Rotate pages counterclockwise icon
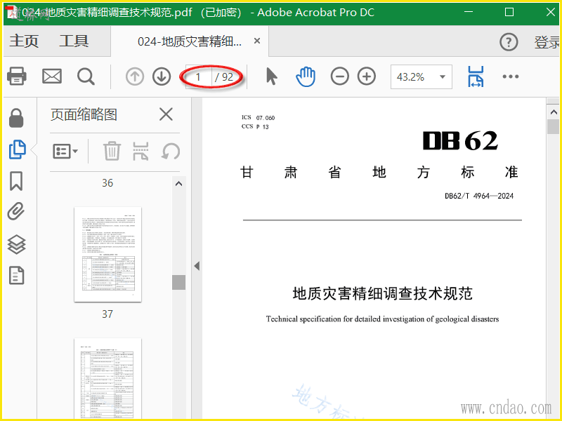Image resolution: width=562 pixels, height=421 pixels. coord(171,151)
